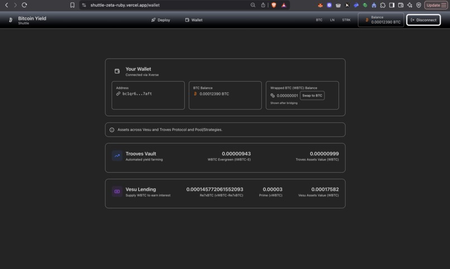450x269 pixels.
Task: Click Swap to BTC button
Action: click(312, 96)
